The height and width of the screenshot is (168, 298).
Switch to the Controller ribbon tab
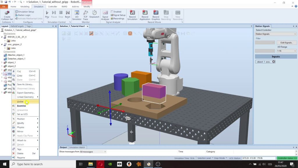click(x=52, y=6)
